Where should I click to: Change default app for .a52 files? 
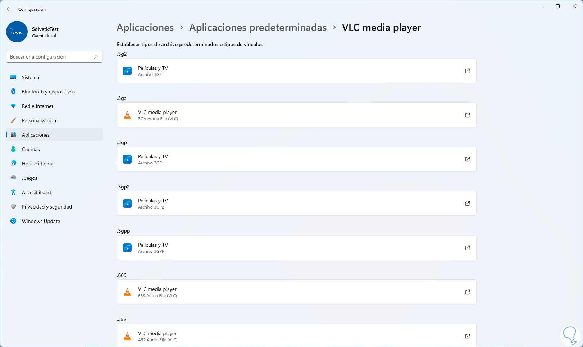(x=296, y=336)
